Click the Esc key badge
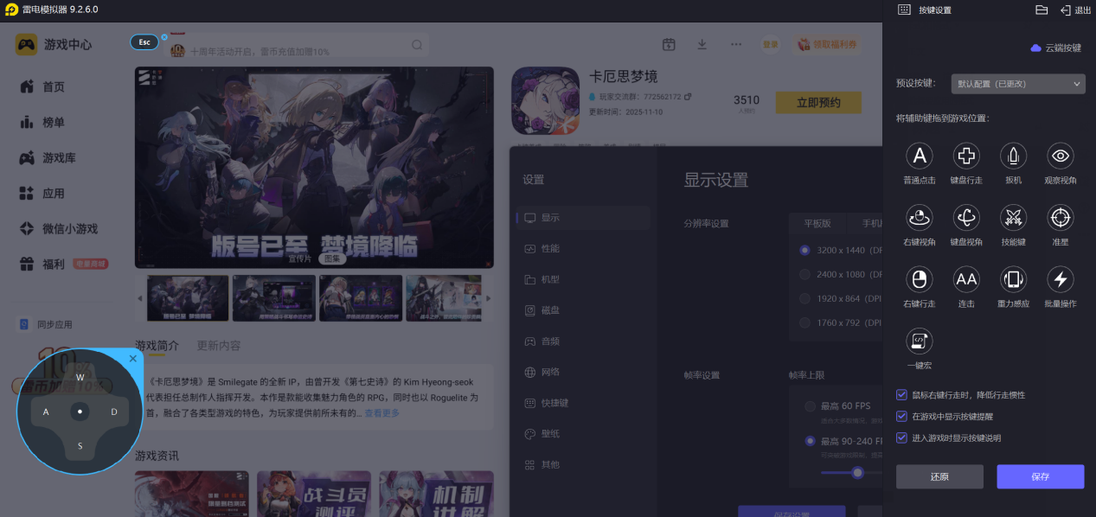The width and height of the screenshot is (1096, 517). coord(144,41)
